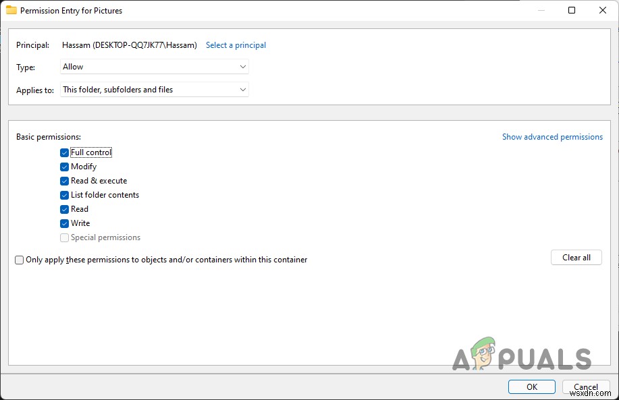Click the folder icon in the title bar
Screen dimensions: 619x400
13,10
